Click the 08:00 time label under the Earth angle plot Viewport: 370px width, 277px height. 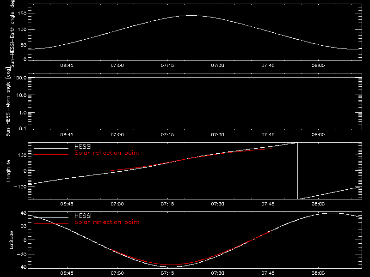[x=318, y=66]
